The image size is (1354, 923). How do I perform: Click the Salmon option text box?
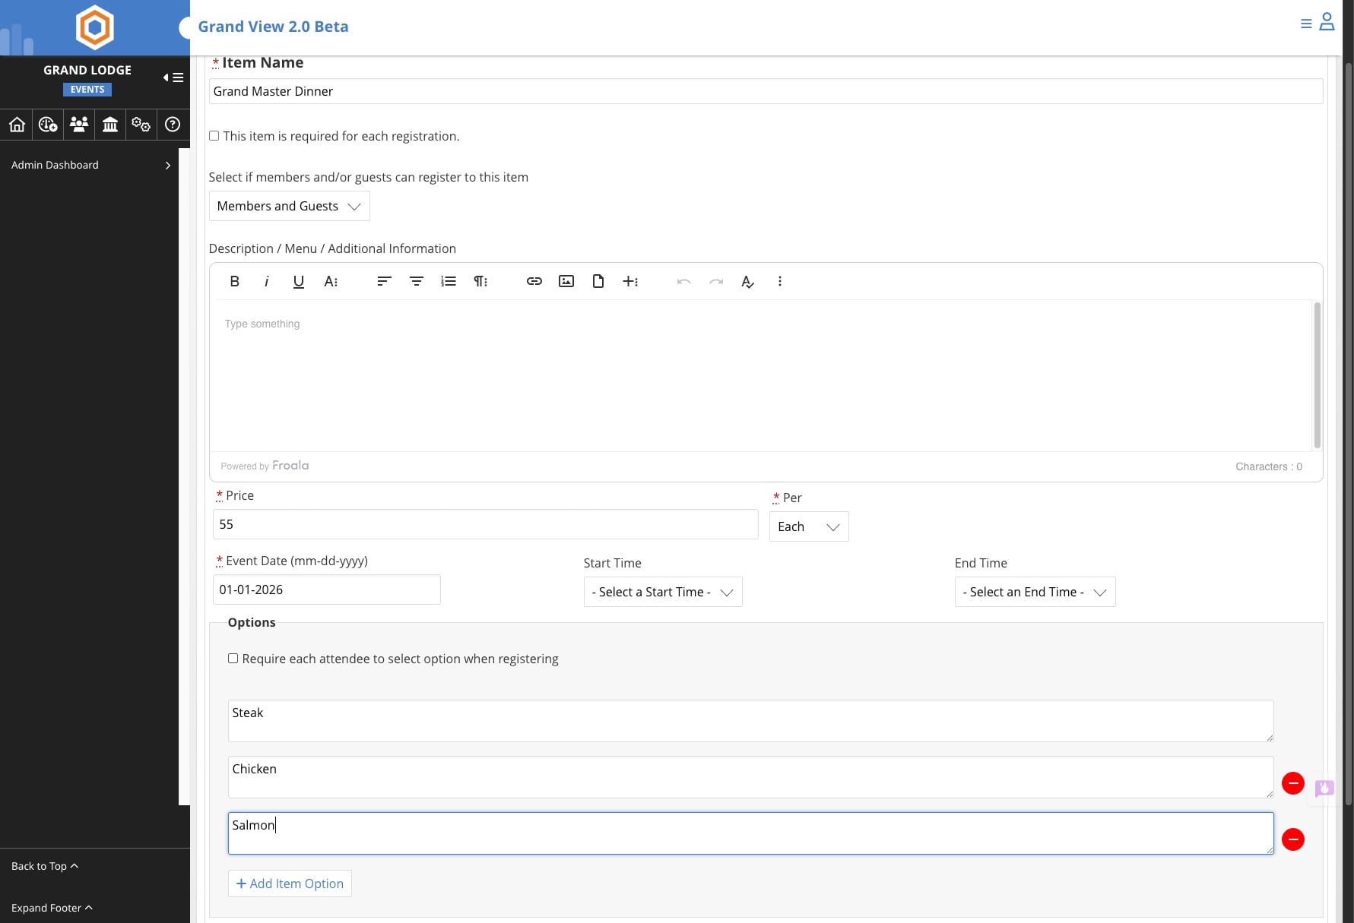pos(750,833)
